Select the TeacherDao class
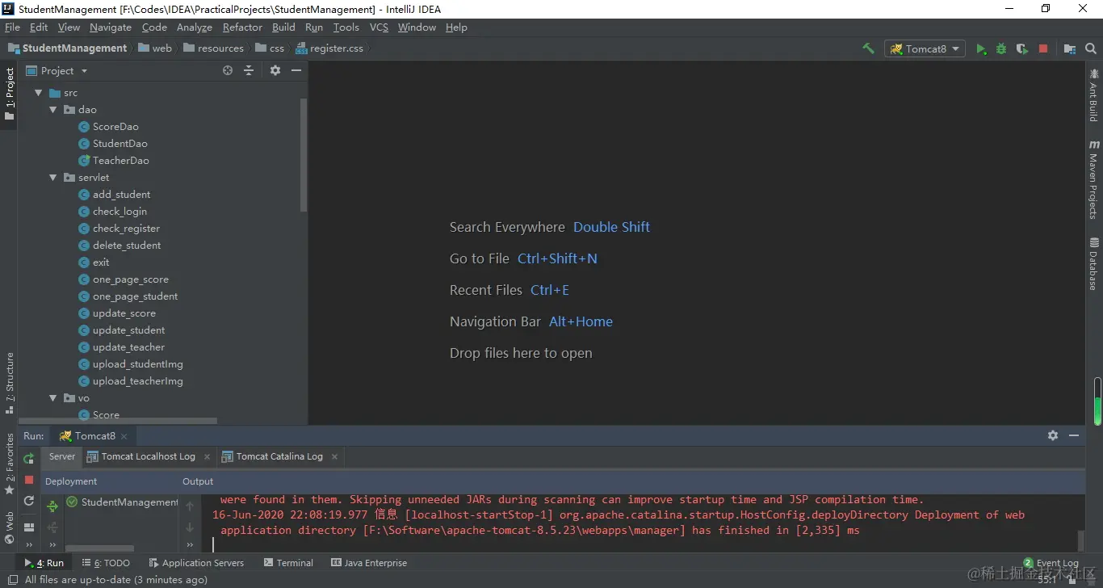 point(114,161)
